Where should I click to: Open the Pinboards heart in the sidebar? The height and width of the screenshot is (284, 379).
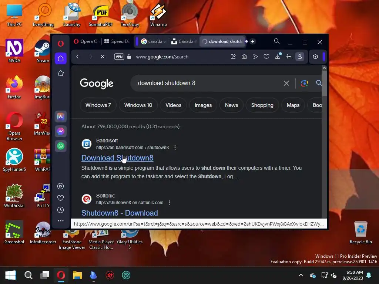(61, 198)
